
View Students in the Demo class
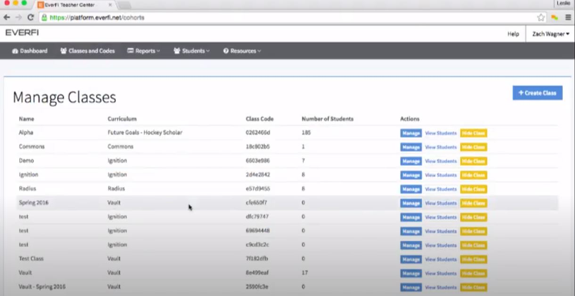[x=441, y=161]
